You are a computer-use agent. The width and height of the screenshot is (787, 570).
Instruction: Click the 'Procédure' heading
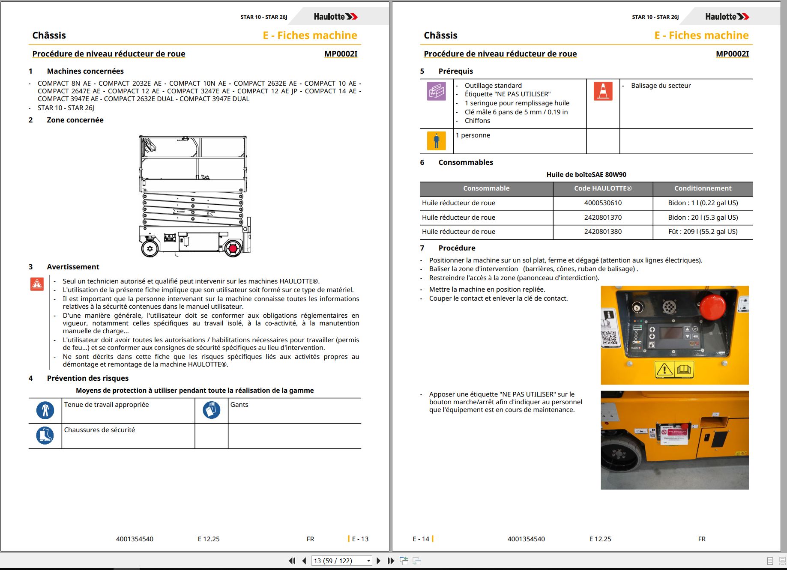click(x=457, y=248)
